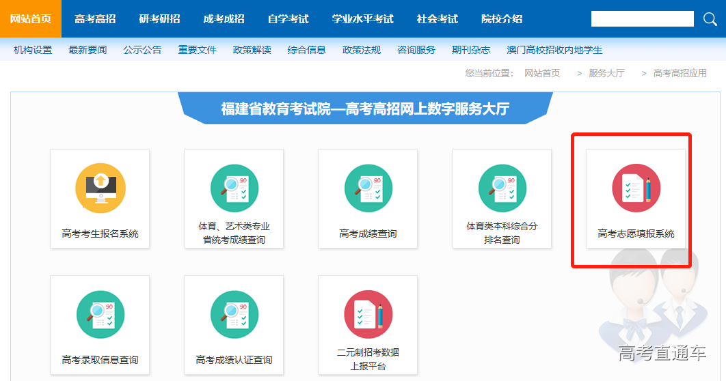Click inside the top search box
The height and width of the screenshot is (381, 726).
642,18
